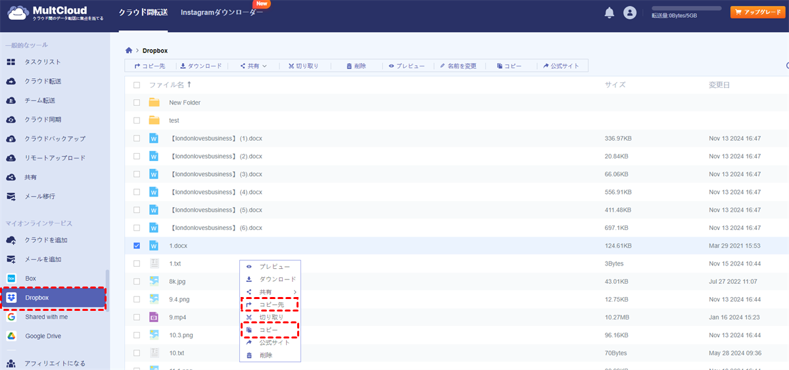Image resolution: width=789 pixels, height=370 pixels.
Task: Choose 公式サイト in the context menu
Action: (270, 342)
